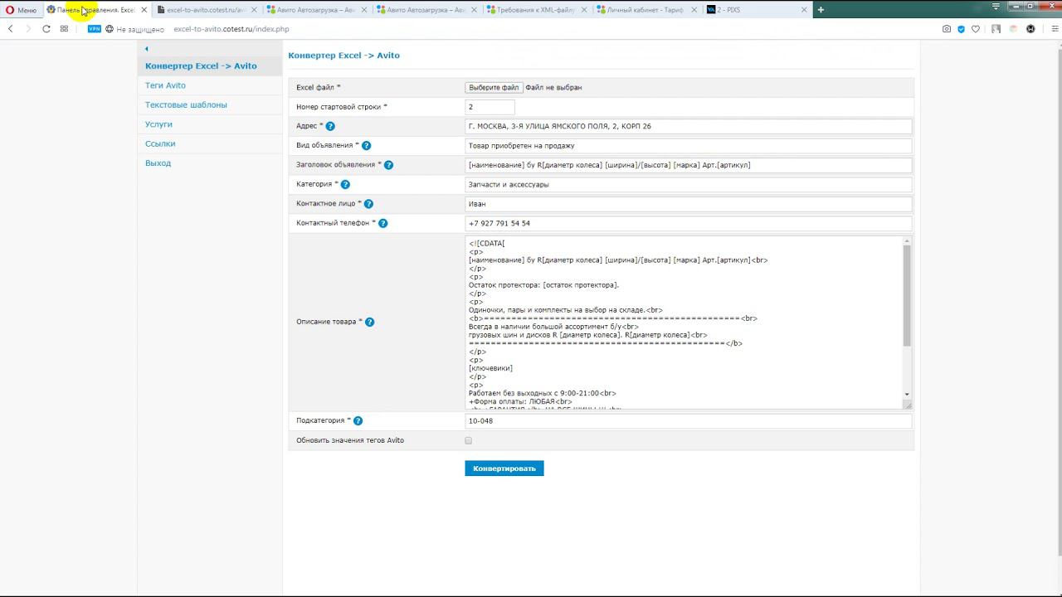
Task: Click the Excel файл * label
Action: [319, 87]
